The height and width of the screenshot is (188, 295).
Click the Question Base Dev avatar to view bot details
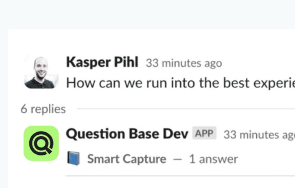coord(41,143)
